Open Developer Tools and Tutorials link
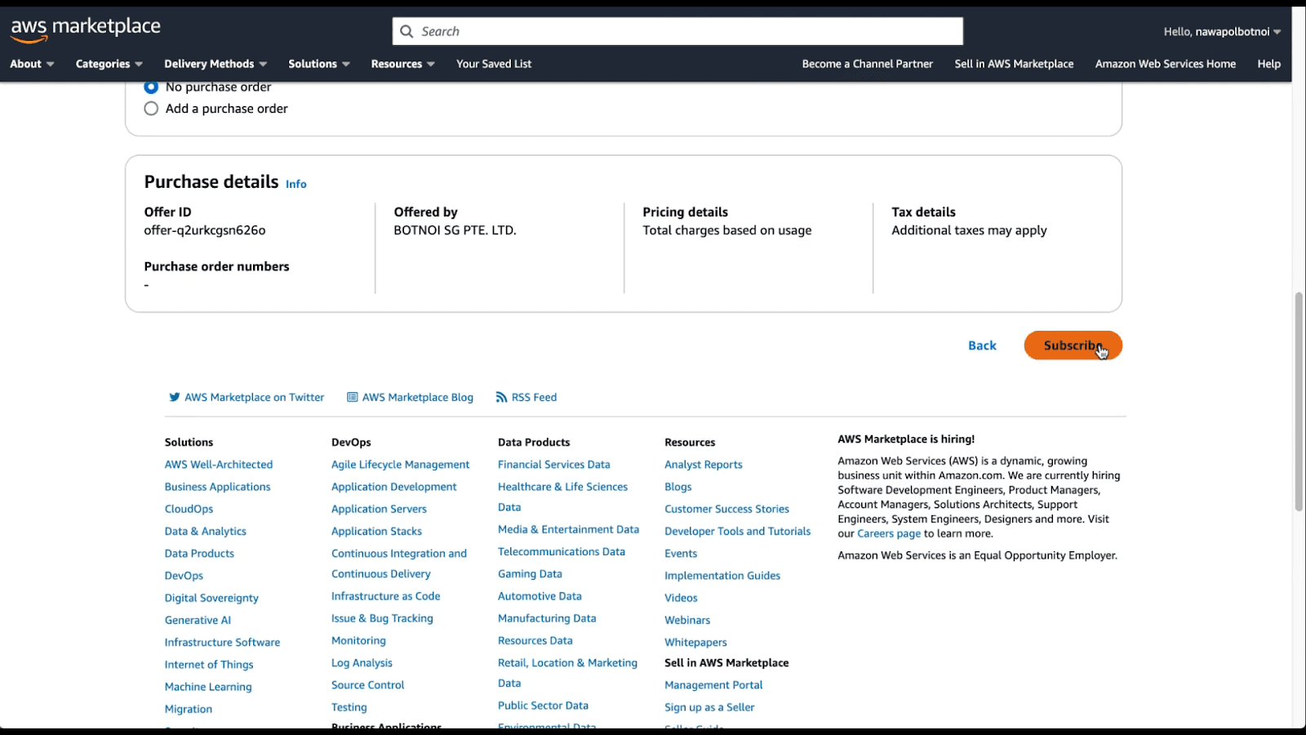1306x735 pixels. coord(737,531)
